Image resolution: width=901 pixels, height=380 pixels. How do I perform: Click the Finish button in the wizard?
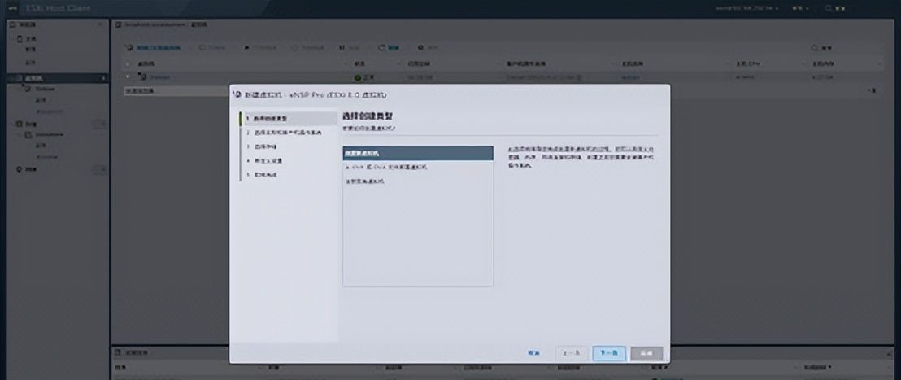coord(646,353)
